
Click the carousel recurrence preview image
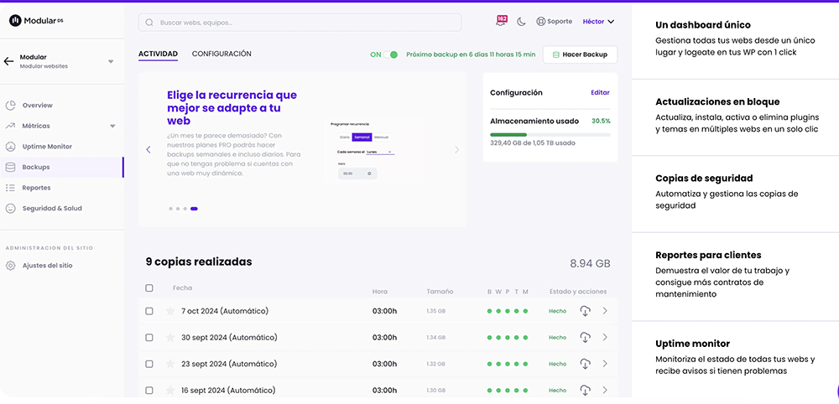375,151
